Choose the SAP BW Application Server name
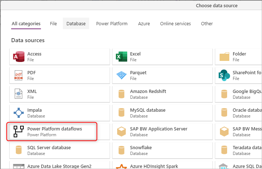Image resolution: width=262 pixels, height=169 pixels. 159,129
